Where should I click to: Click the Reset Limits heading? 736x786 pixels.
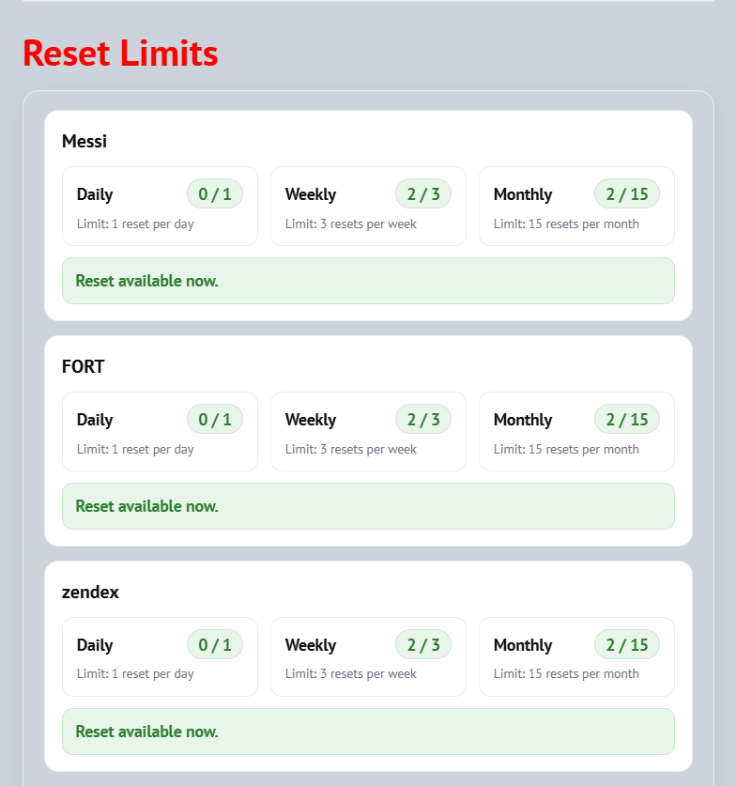coord(120,54)
